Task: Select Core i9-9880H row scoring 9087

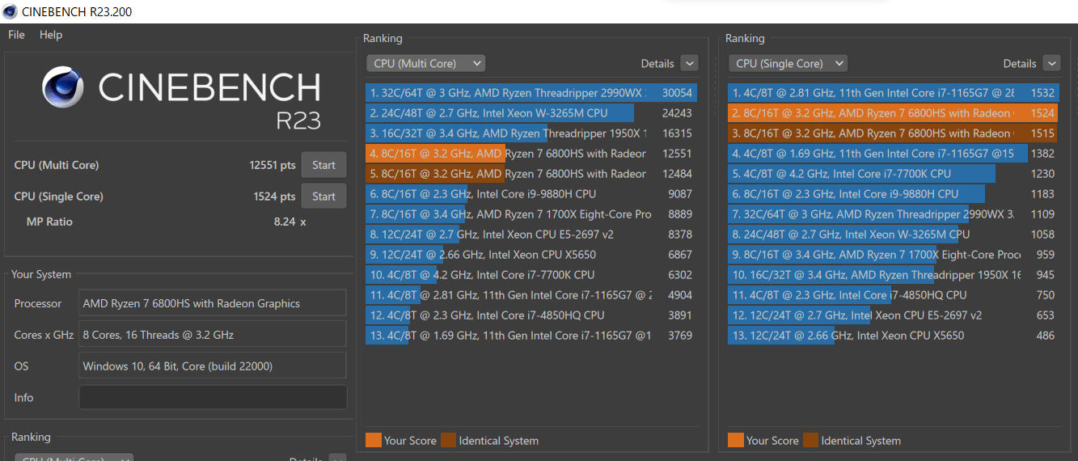Action: coord(531,194)
